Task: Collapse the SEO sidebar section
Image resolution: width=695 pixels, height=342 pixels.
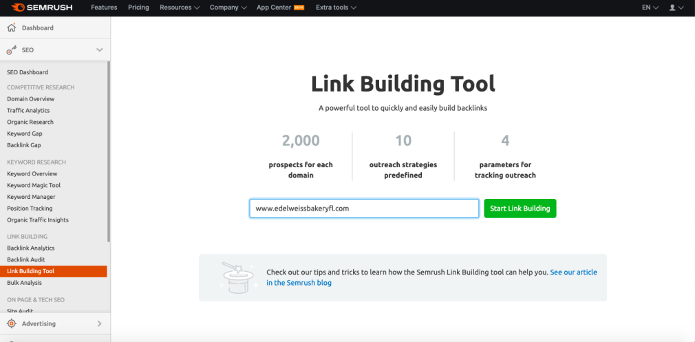Action: [100, 50]
